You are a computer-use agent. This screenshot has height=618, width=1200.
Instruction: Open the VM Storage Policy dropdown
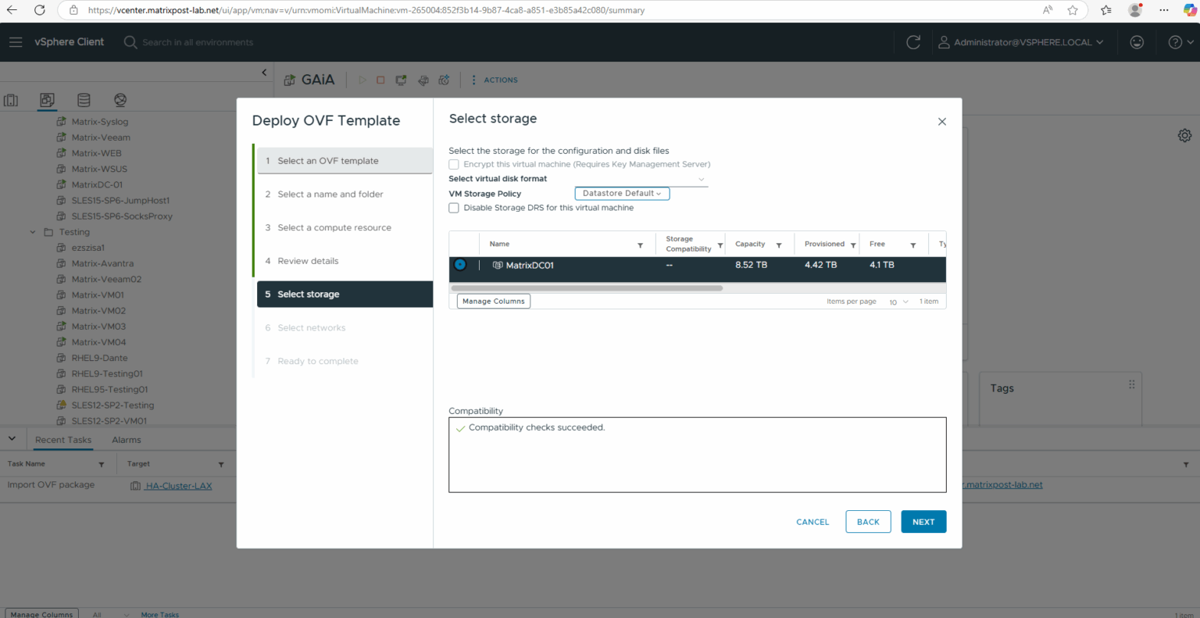pos(621,193)
